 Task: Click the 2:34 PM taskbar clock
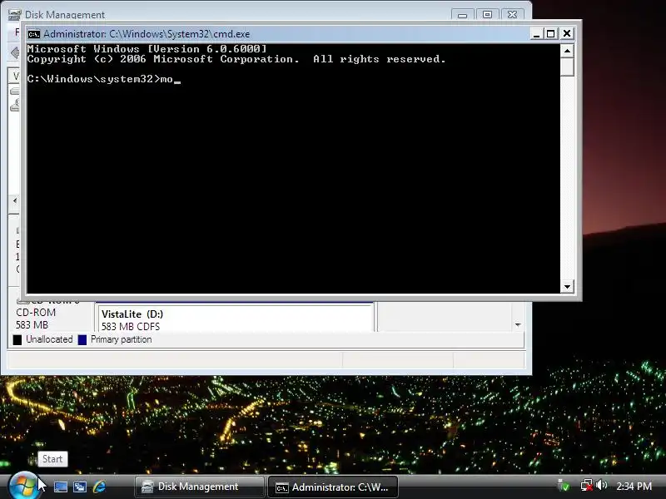634,487
